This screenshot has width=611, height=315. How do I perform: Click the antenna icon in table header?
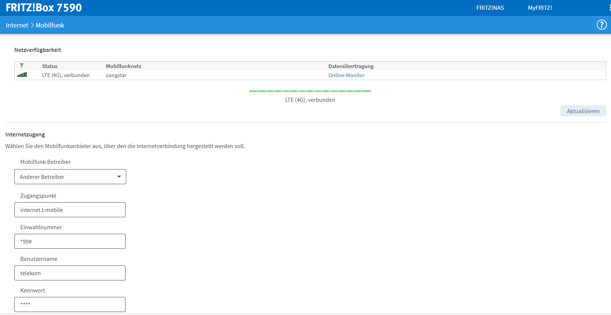22,65
